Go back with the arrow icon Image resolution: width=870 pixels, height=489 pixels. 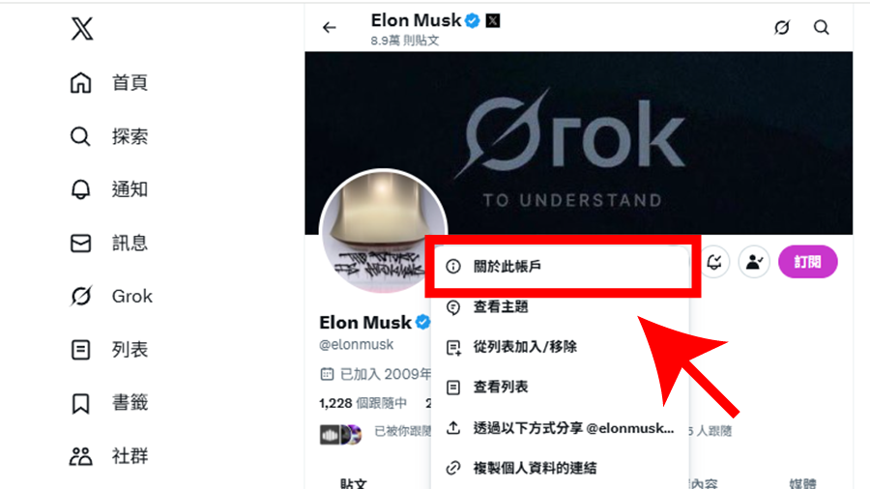click(x=330, y=27)
